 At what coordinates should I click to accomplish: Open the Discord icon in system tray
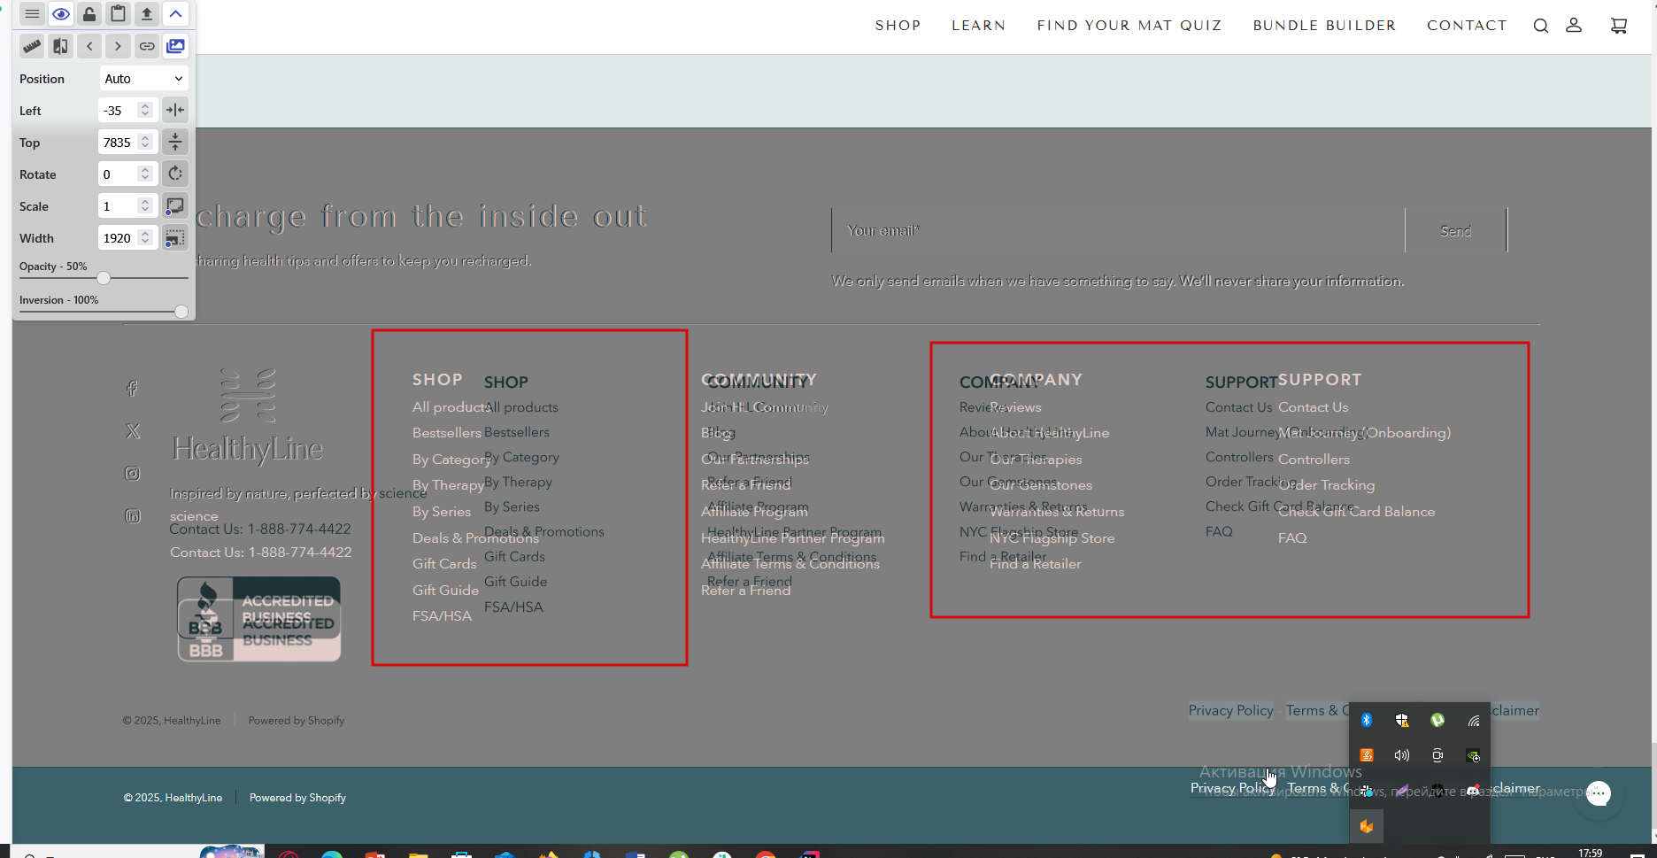click(1473, 791)
